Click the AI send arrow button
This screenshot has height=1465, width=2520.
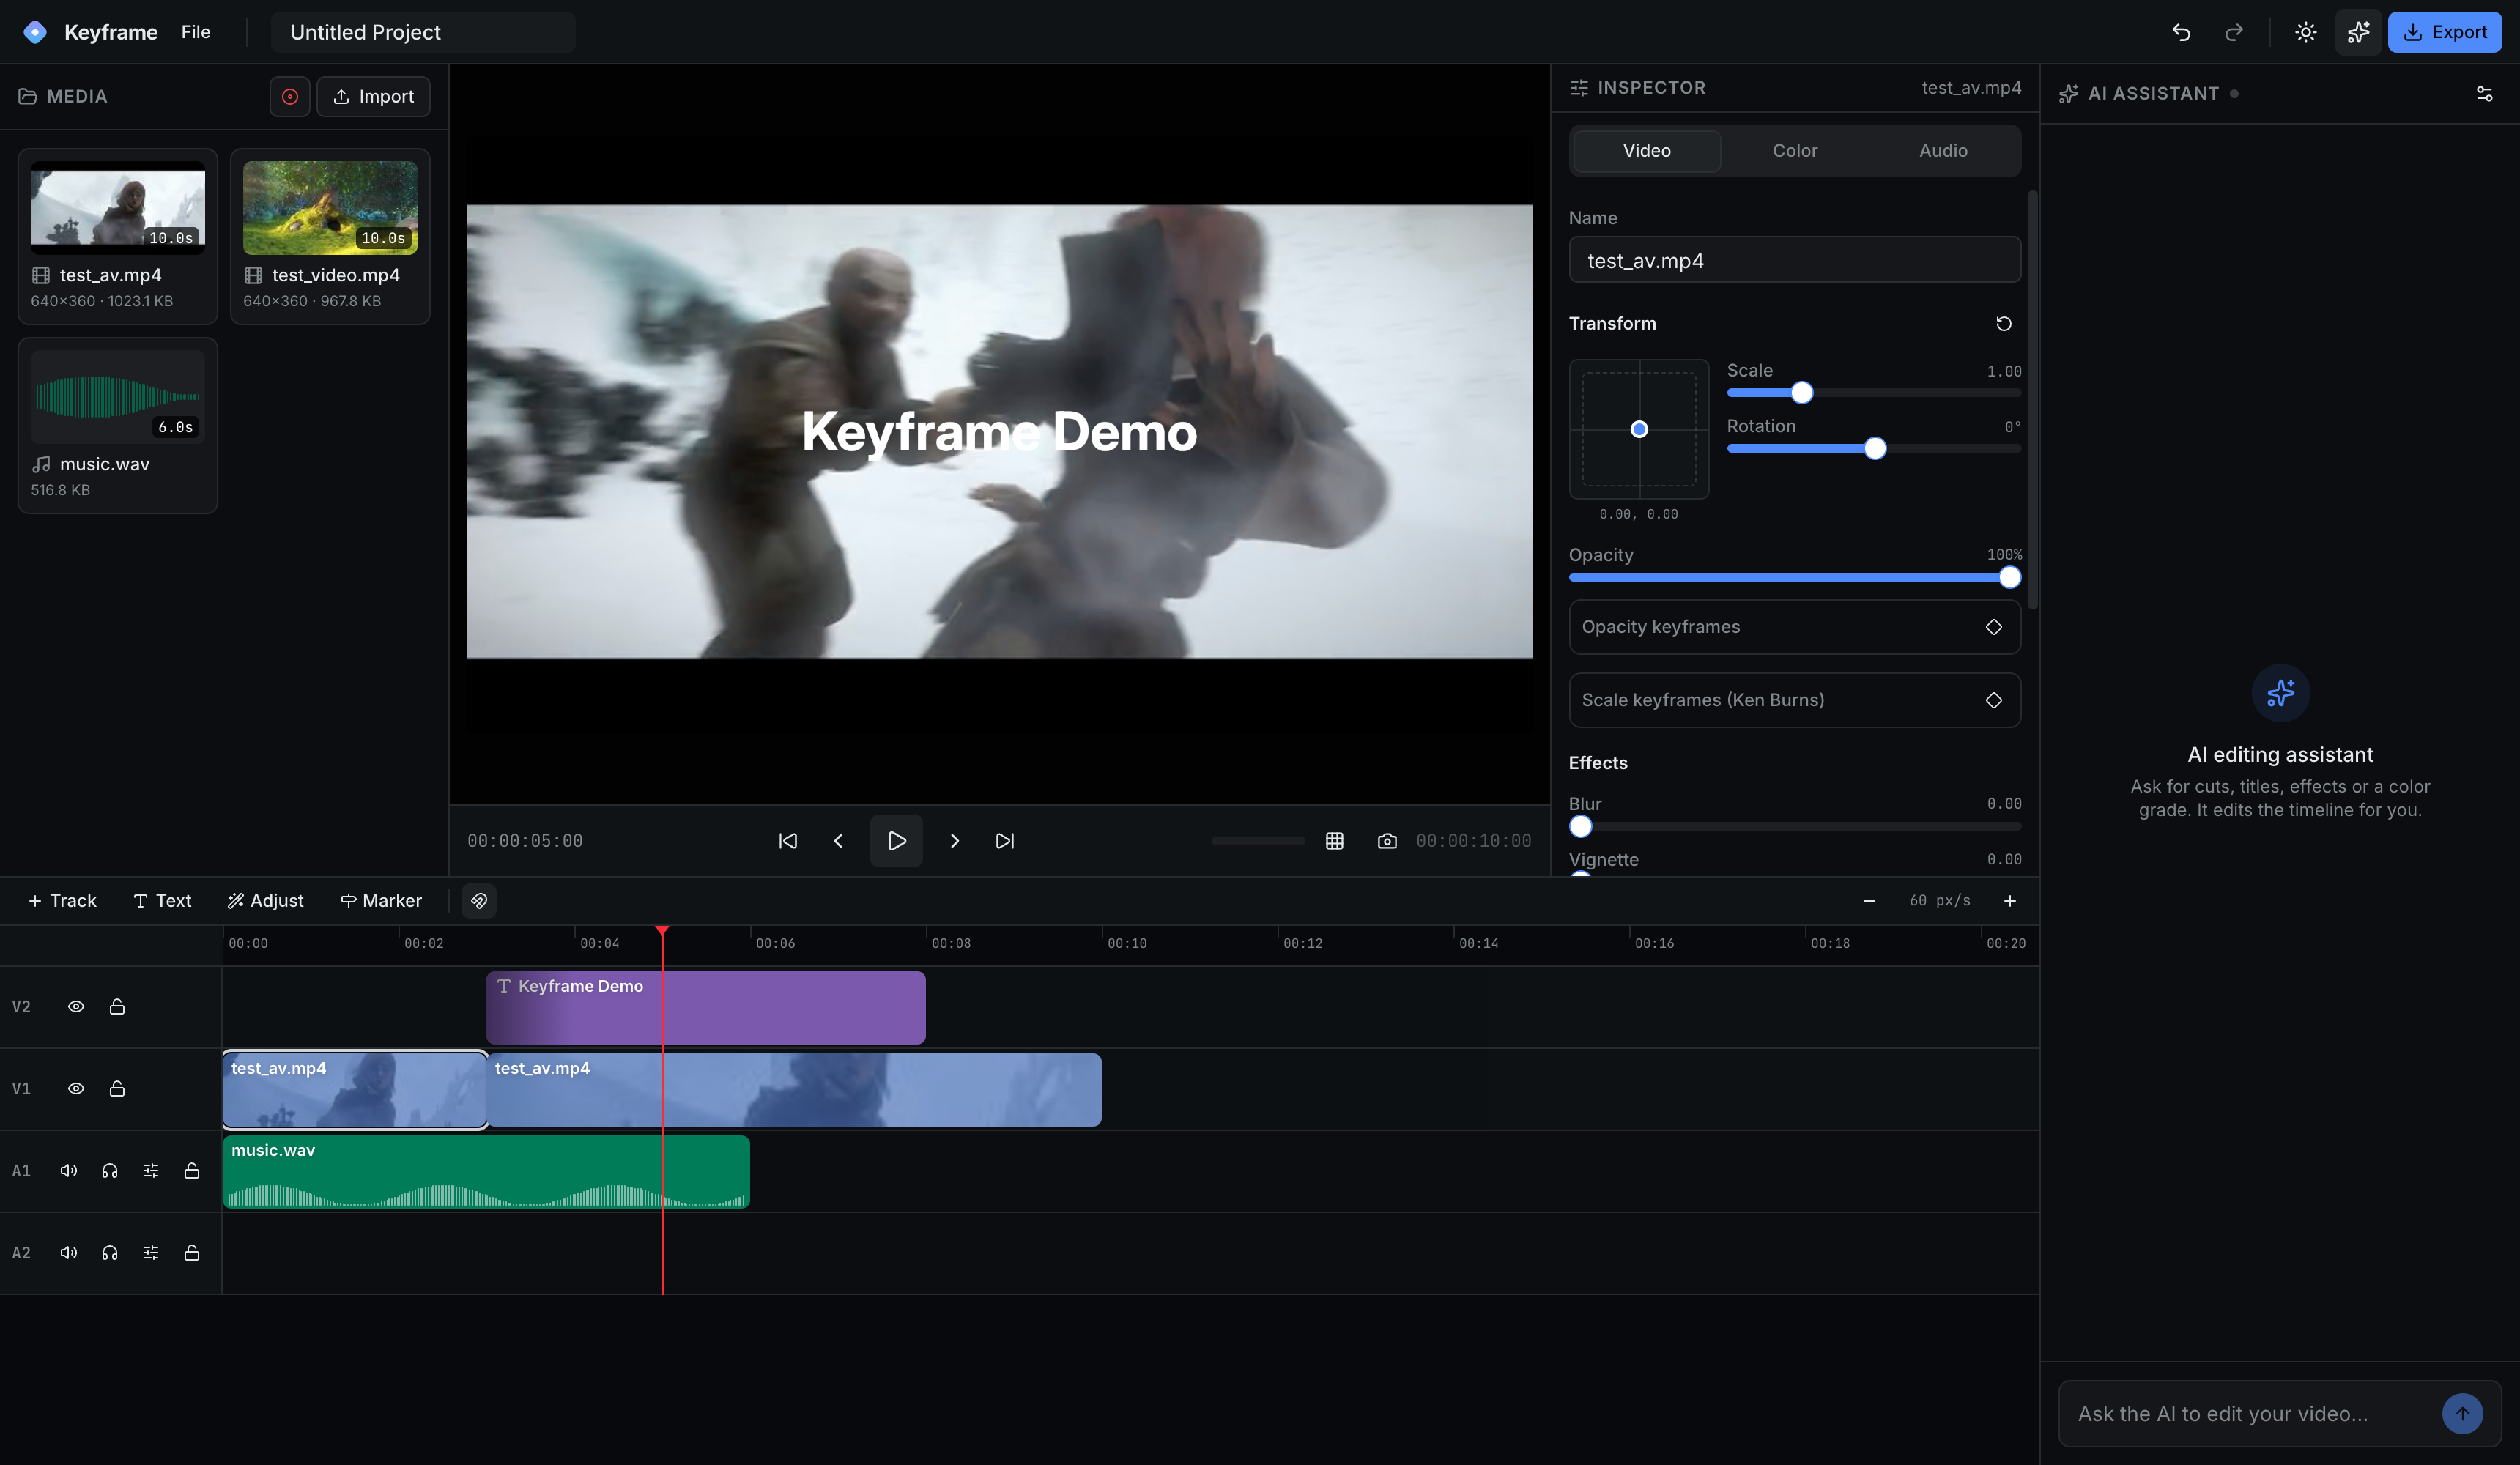click(x=2462, y=1413)
